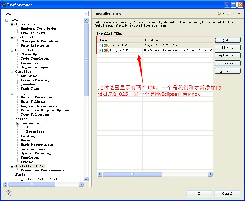Open Execution Environments preference page
The width and height of the screenshot is (245, 201).
pyautogui.click(x=43, y=170)
